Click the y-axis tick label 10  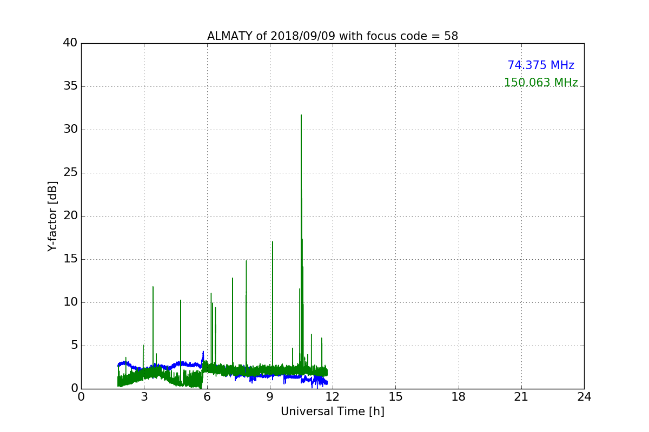click(x=70, y=302)
